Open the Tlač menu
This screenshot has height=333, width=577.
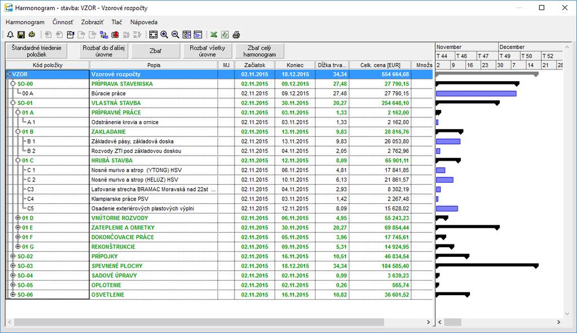pyautogui.click(x=117, y=22)
